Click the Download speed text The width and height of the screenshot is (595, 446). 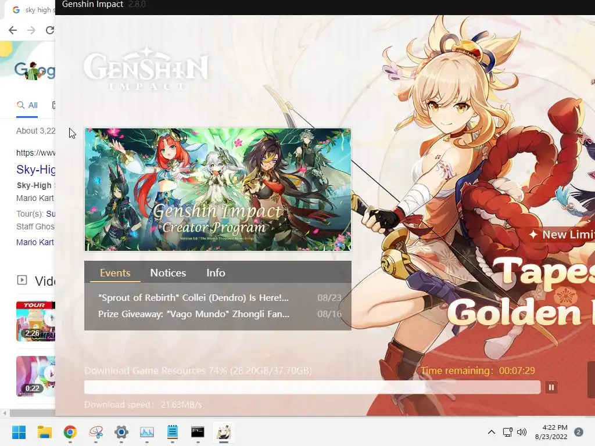tap(143, 405)
